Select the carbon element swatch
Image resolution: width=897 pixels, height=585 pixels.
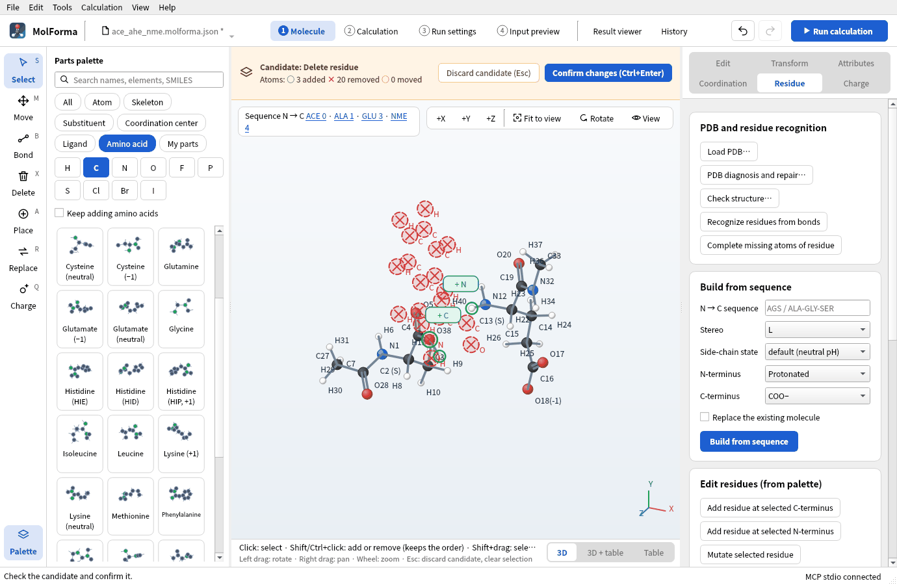96,168
